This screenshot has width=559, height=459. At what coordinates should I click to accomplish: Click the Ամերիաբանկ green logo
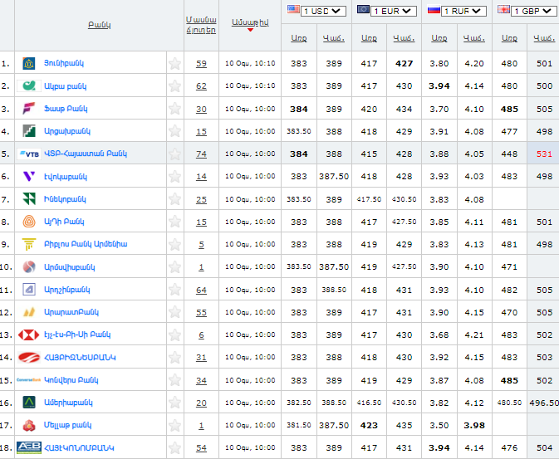29,403
